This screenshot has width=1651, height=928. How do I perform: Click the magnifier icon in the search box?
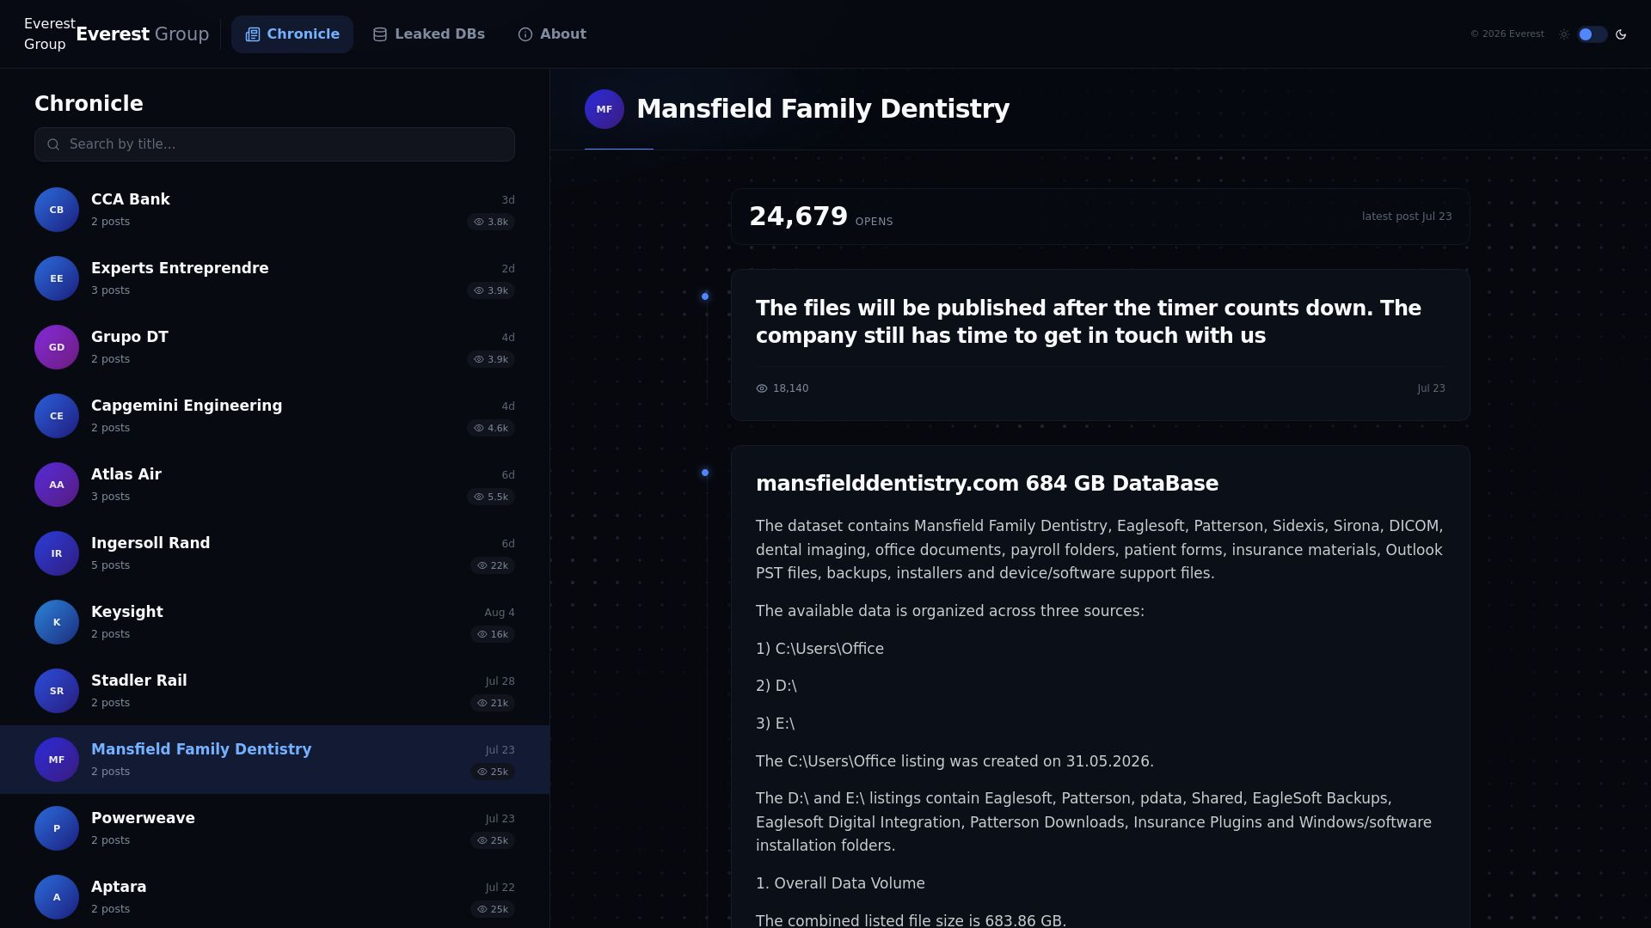click(53, 144)
